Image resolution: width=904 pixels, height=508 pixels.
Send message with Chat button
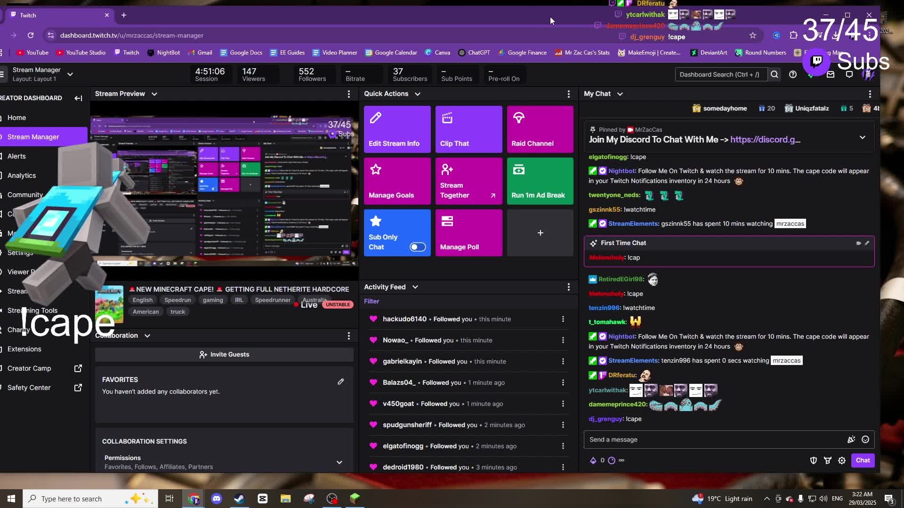[x=863, y=460]
